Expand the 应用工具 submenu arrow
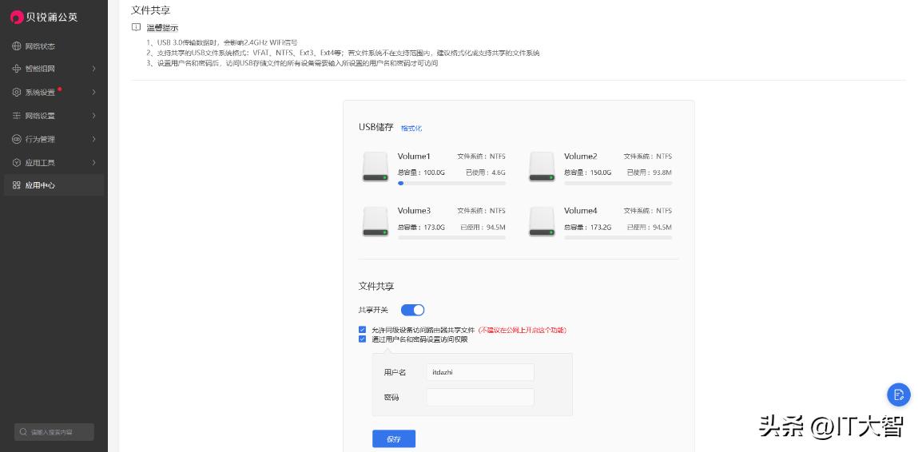This screenshot has height=452, width=918. (x=93, y=163)
